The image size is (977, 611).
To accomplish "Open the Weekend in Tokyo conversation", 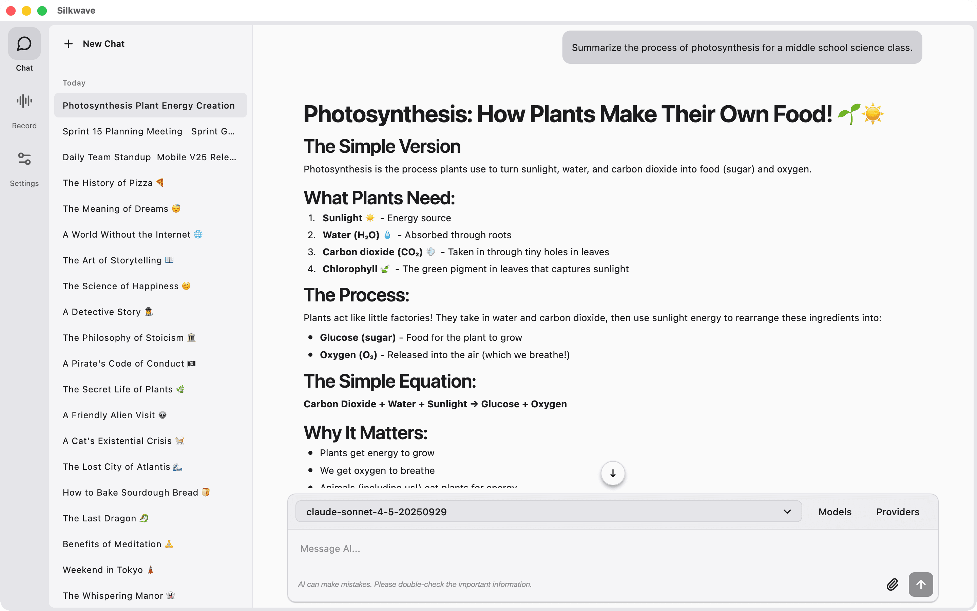I will (x=108, y=570).
